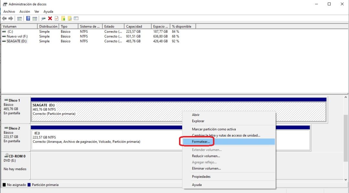This screenshot has width=349, height=193.
Task: Click the rightmost properties toolbar icon
Action: coord(76,18)
